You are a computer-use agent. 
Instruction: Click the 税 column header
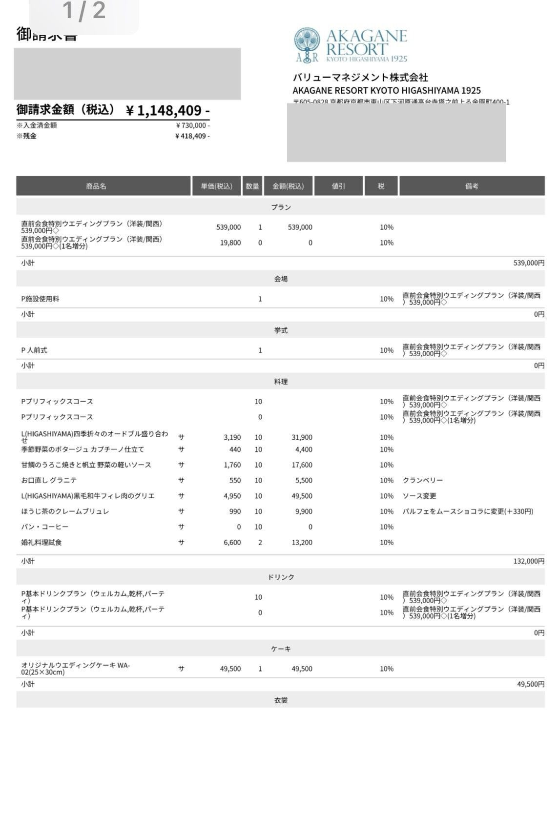[x=381, y=186]
